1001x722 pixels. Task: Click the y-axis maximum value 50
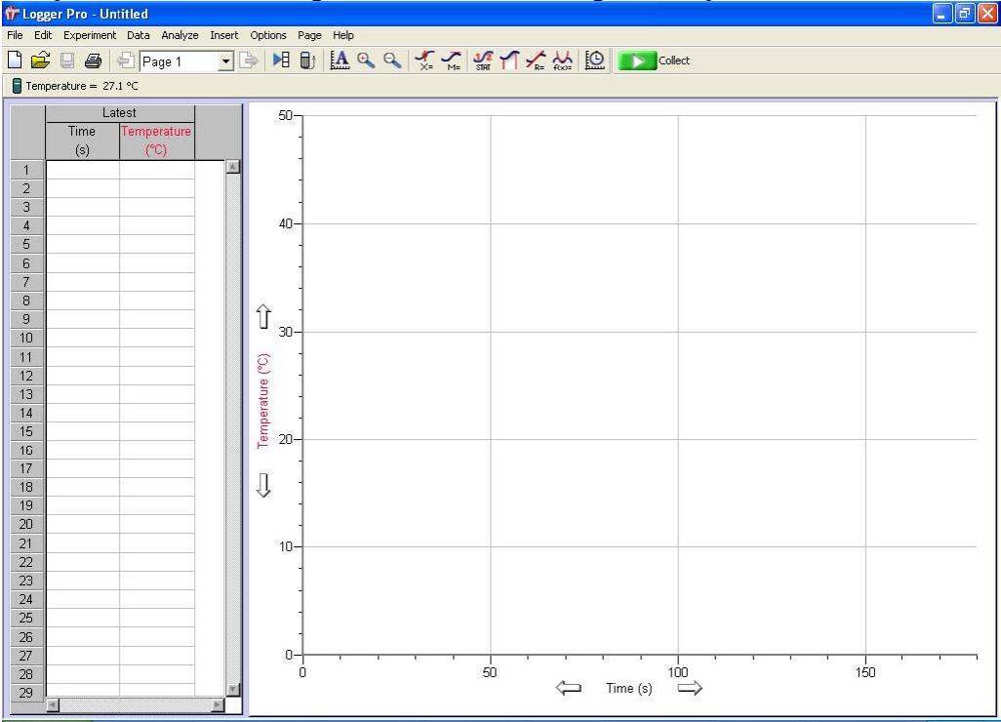pos(285,115)
